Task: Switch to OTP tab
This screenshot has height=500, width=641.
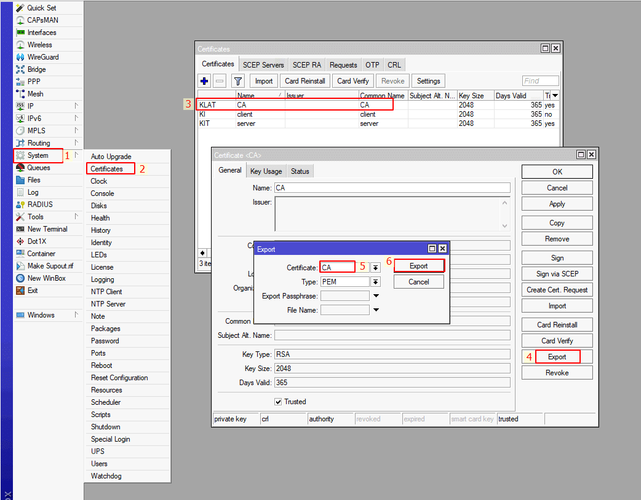Action: [x=372, y=65]
